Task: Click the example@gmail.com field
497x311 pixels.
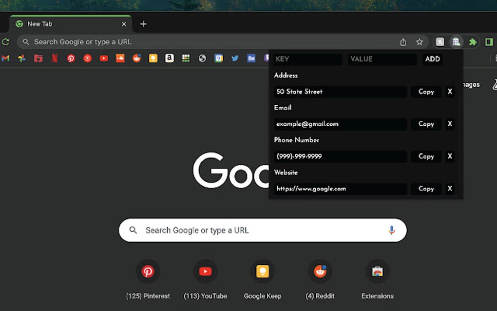Action: [340, 124]
